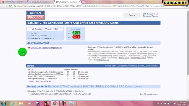Open Windows Media Player from taskbar
This screenshot has width=189, height=106.
pos(29,103)
